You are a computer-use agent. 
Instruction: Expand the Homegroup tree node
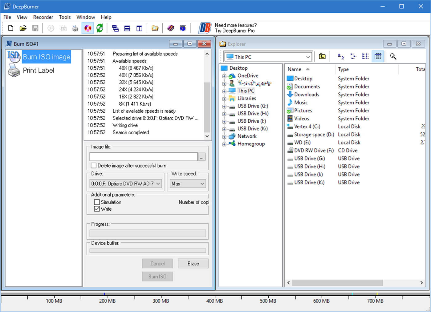tap(224, 144)
